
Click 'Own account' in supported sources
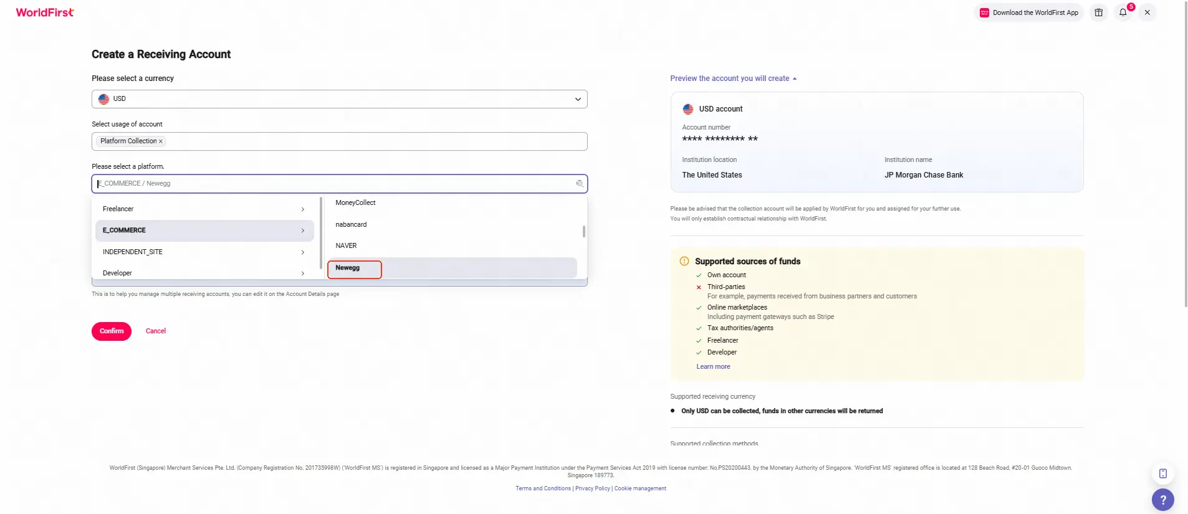pyautogui.click(x=726, y=275)
